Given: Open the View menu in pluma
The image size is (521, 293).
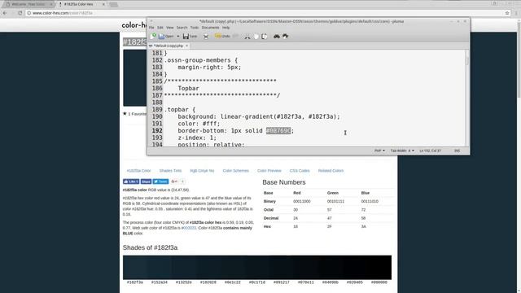Looking at the screenshot, I should point(170,28).
